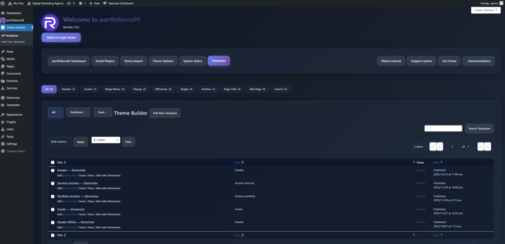The image size is (505, 244).
Task: Open the All dates dropdown
Action: click(x=106, y=140)
